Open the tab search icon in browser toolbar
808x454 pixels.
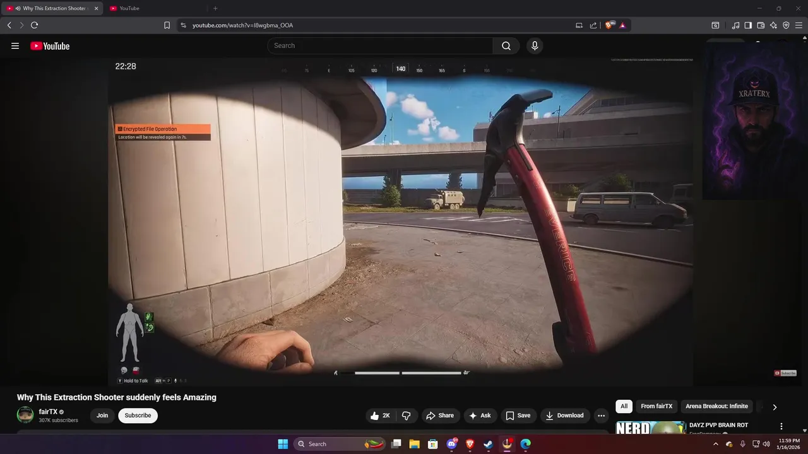(715, 25)
